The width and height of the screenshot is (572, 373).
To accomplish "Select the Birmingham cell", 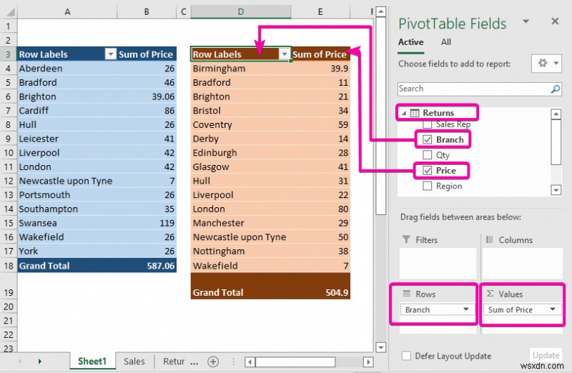I will coord(241,68).
